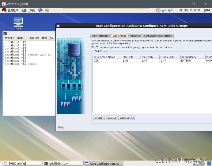Click the VNC viewer logo icon
212x166 pixels.
pos(4,4)
